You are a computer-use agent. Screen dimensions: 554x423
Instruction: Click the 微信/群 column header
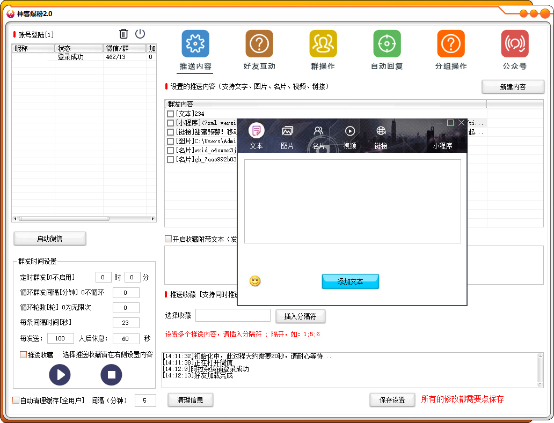click(125, 48)
